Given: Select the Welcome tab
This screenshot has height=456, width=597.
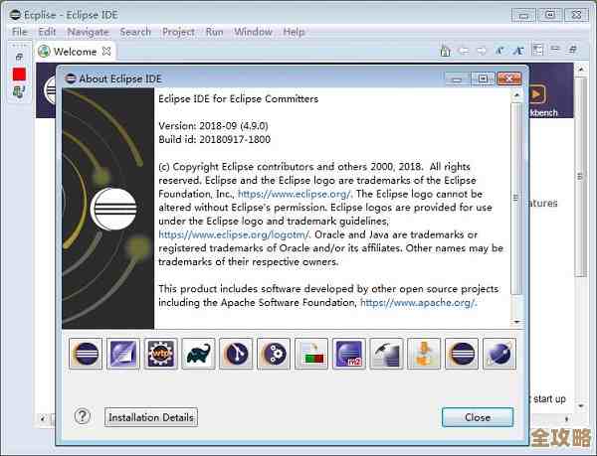Looking at the screenshot, I should 75,51.
